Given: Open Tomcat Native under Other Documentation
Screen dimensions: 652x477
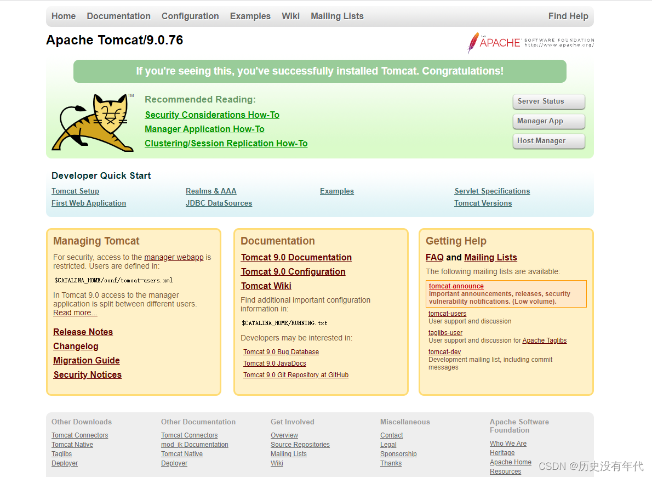Looking at the screenshot, I should [x=182, y=454].
